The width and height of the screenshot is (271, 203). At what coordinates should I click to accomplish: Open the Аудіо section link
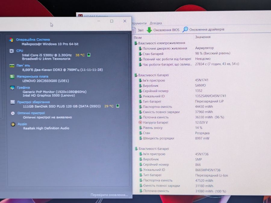click(22, 124)
